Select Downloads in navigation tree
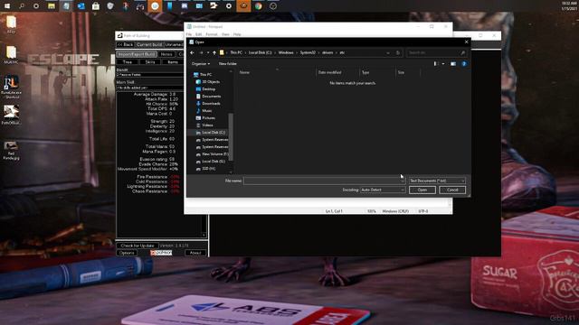This screenshot has height=325, width=579. click(x=208, y=104)
